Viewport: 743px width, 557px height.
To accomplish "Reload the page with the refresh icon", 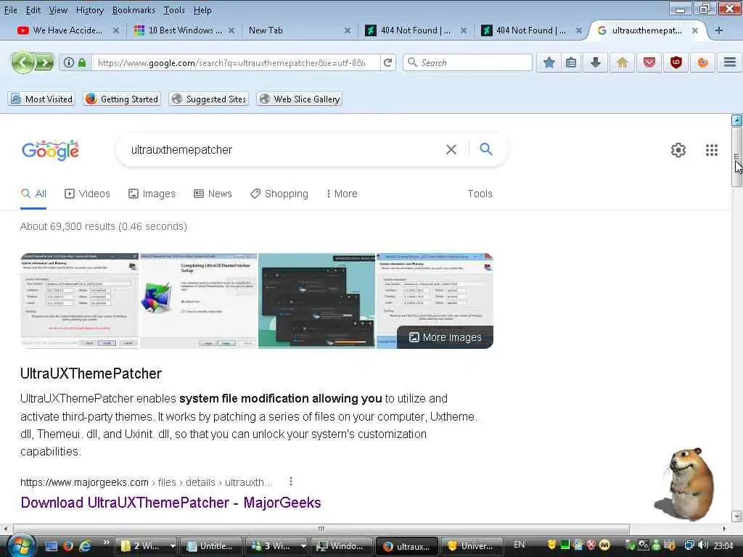I will pos(387,62).
